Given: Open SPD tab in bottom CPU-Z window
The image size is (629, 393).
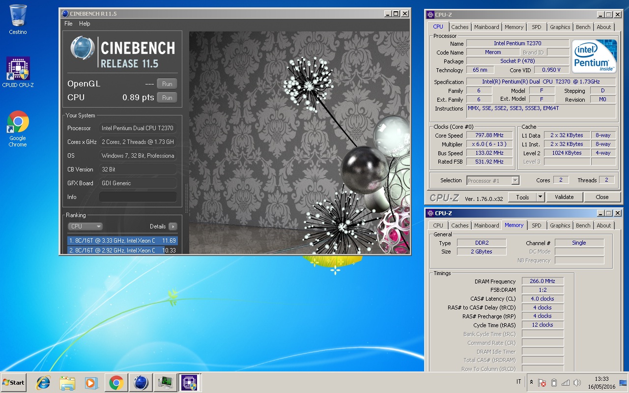Looking at the screenshot, I should tap(537, 225).
